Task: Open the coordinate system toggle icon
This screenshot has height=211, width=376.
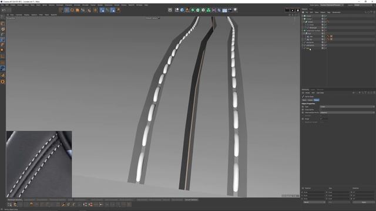Action: (118, 10)
